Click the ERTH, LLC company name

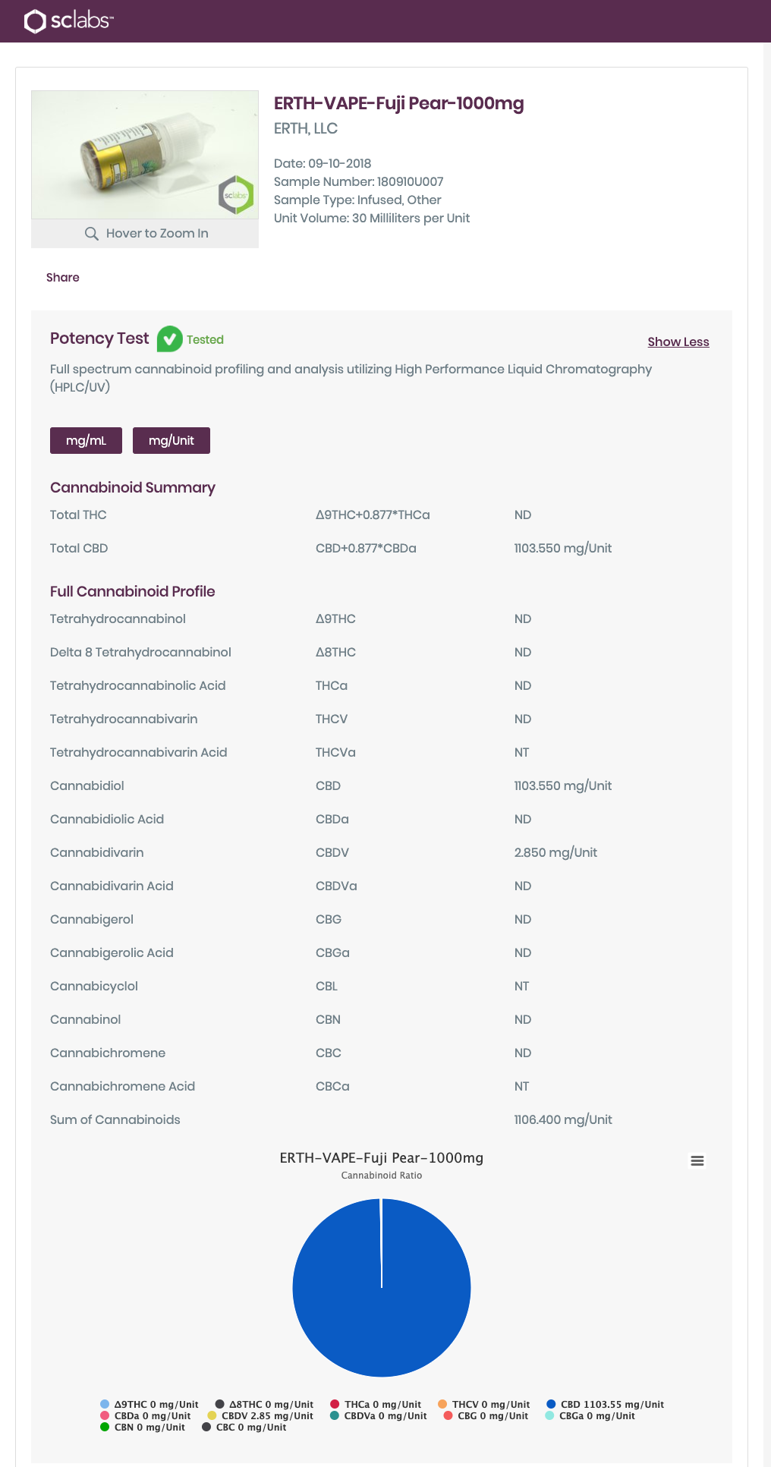[306, 129]
